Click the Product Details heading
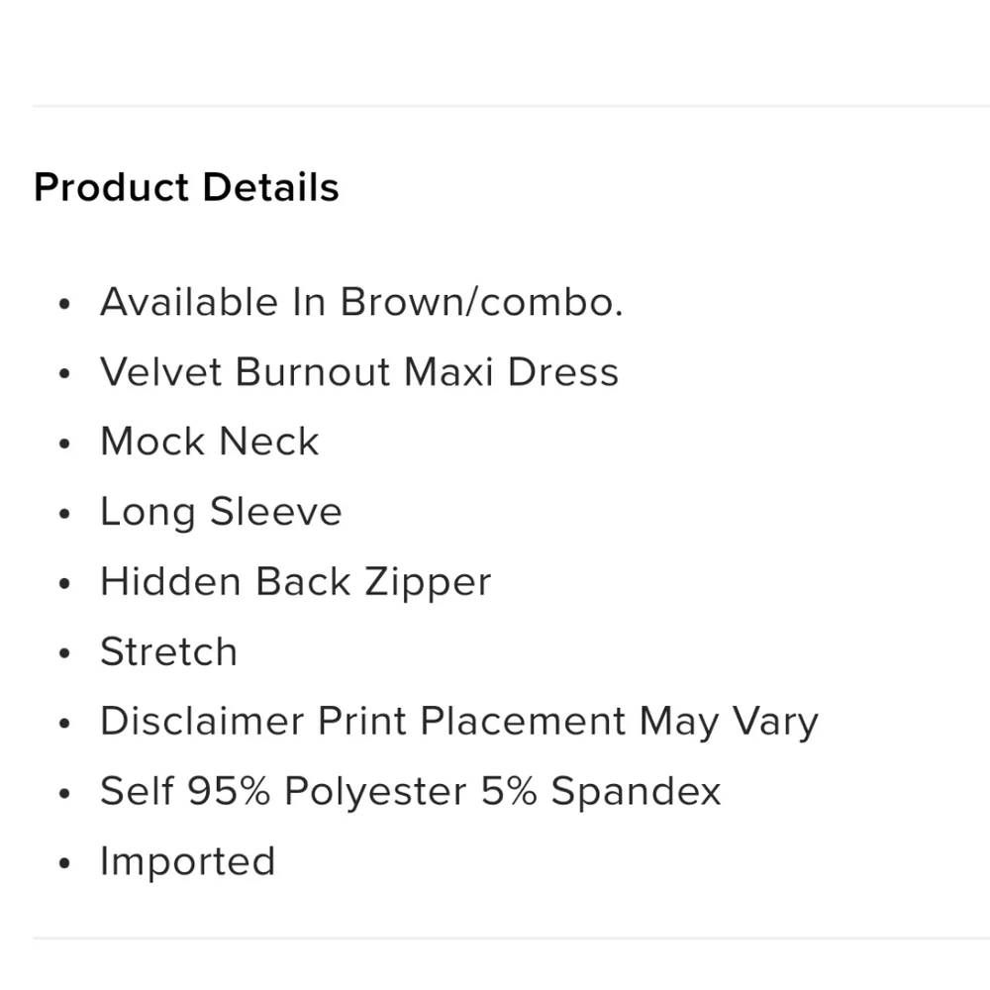 coord(186,187)
